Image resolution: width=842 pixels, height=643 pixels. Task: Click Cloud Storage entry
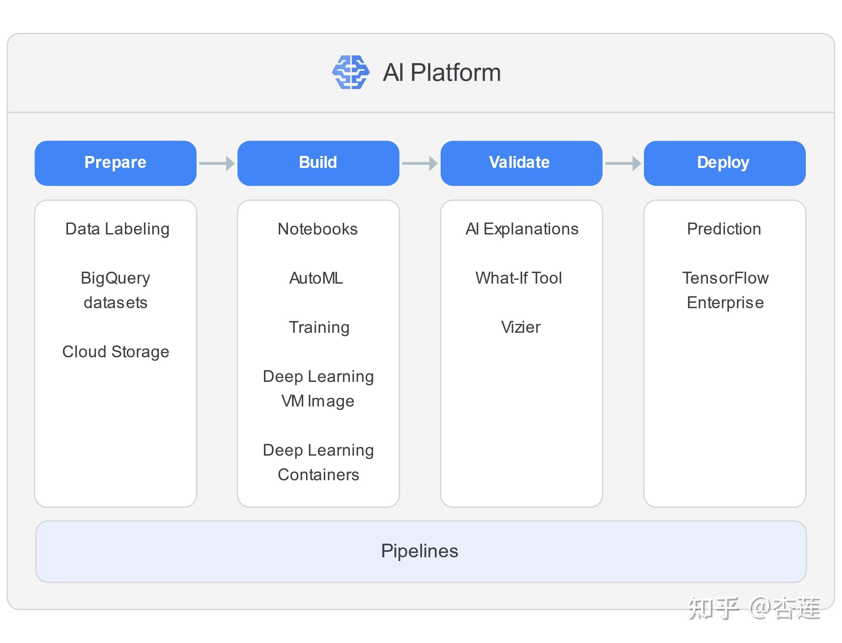coord(116,352)
